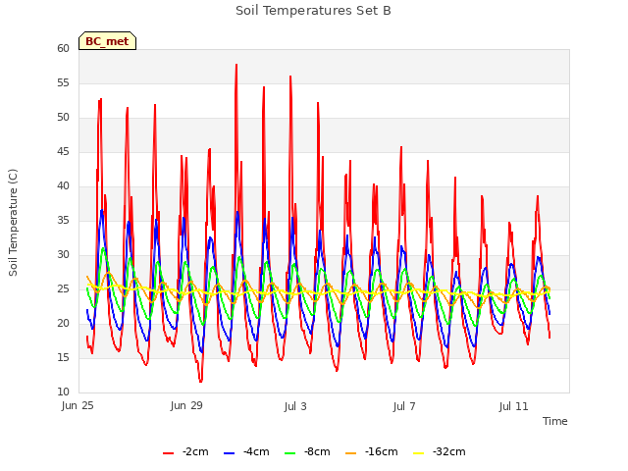Image resolution: width=628 pixels, height=471 pixels.
Task: Toggle the -4cm series legend label
Action: tap(256, 451)
